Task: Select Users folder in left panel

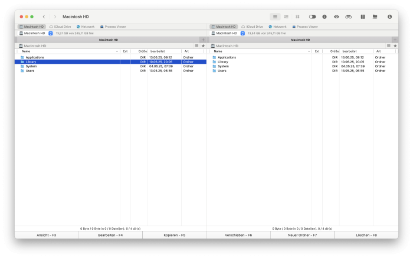Action: tap(111, 71)
